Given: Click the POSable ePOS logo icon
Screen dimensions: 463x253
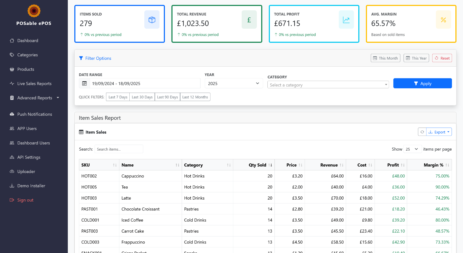Looking at the screenshot, I should tap(34, 11).
